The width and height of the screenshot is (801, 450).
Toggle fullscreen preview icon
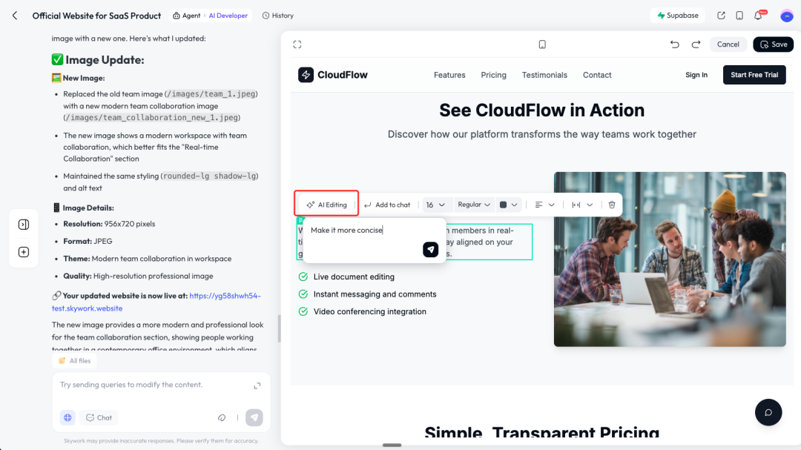(x=297, y=44)
